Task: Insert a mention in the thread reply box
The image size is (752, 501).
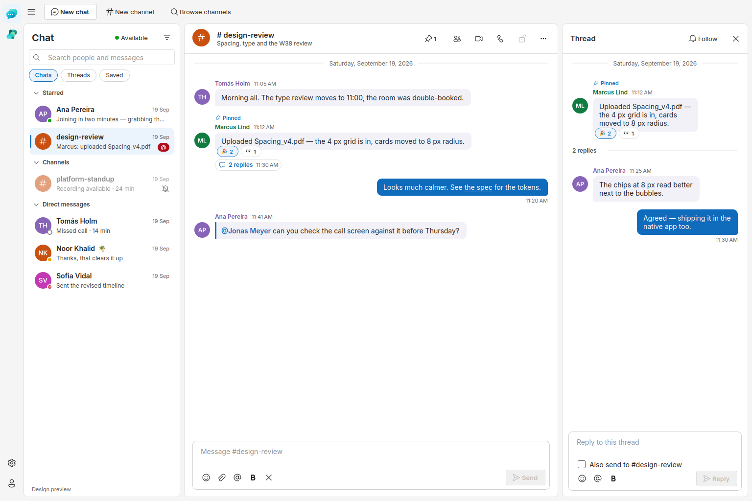Action: 598,478
